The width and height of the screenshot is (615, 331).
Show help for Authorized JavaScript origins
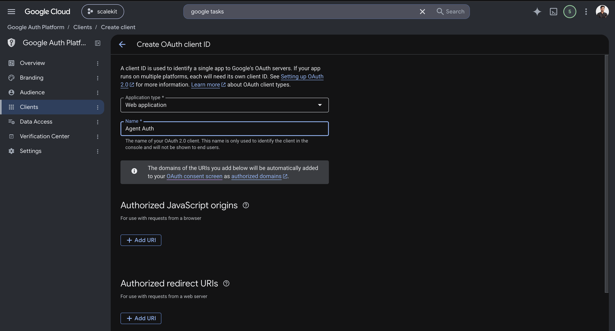click(246, 205)
